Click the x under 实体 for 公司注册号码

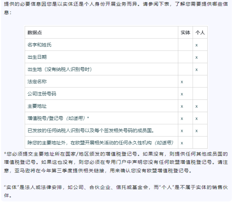coord(182,94)
